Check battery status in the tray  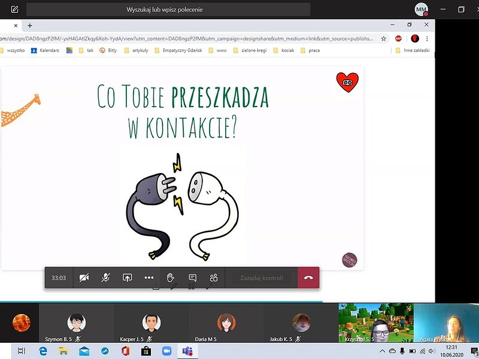coord(413,351)
